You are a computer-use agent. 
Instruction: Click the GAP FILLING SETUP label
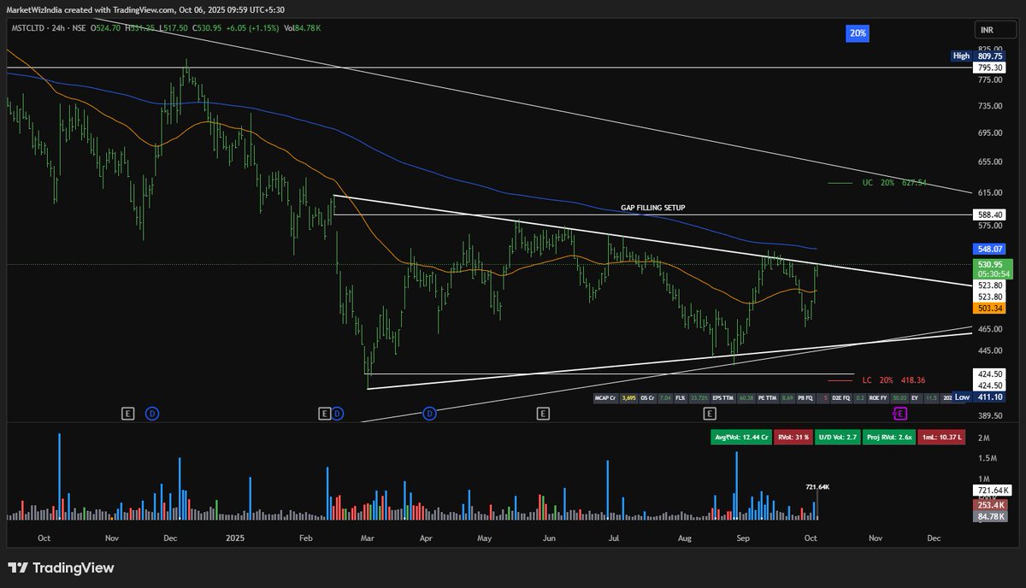point(653,207)
